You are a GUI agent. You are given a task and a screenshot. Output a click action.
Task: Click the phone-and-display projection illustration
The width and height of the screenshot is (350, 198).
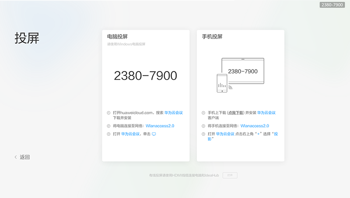point(240,75)
